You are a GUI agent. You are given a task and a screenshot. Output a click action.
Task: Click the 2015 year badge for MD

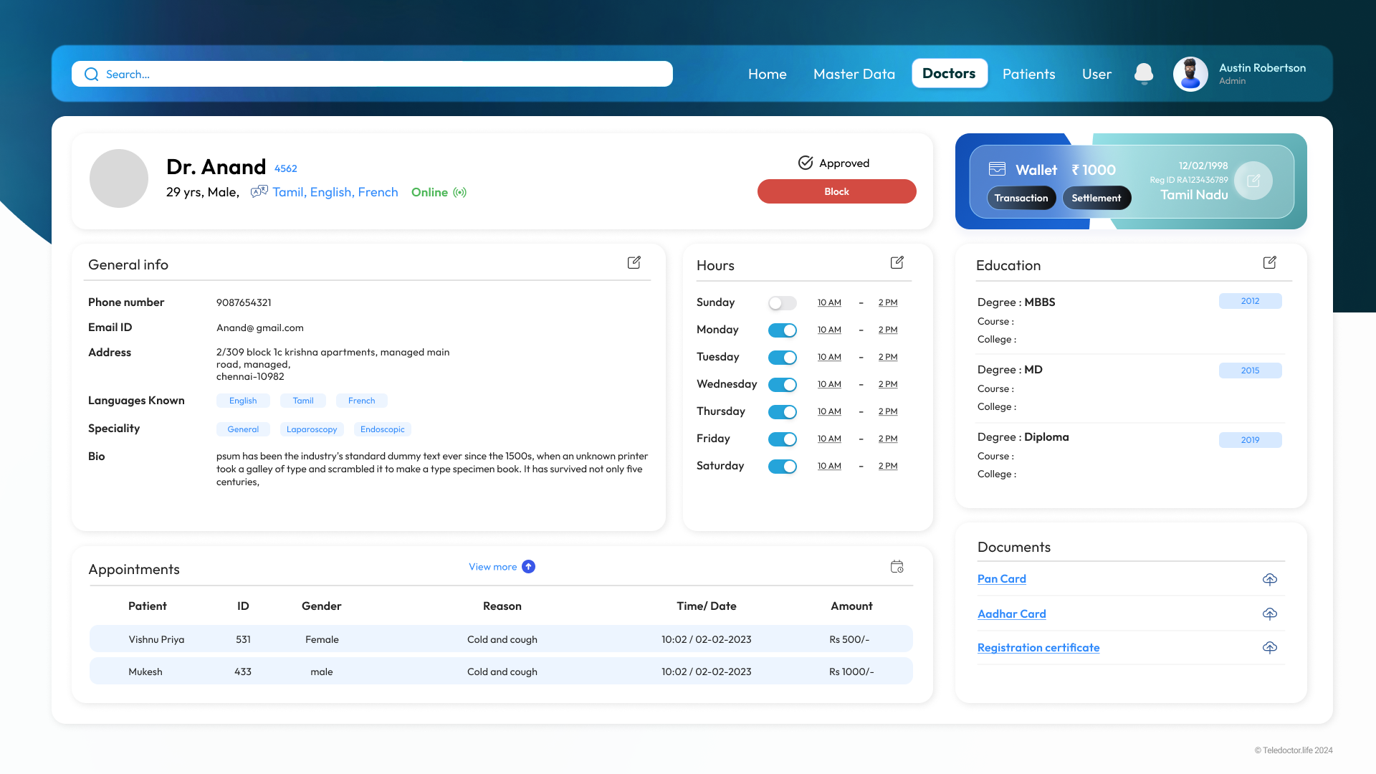1250,371
